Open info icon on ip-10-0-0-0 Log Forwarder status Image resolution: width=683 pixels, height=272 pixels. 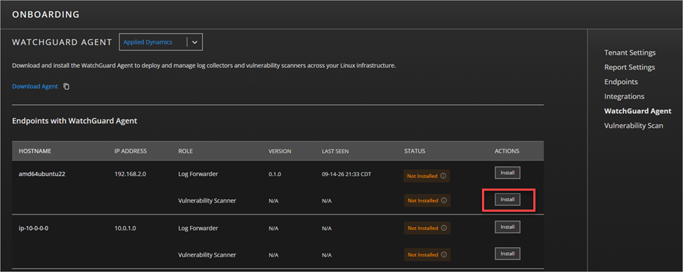pos(443,228)
